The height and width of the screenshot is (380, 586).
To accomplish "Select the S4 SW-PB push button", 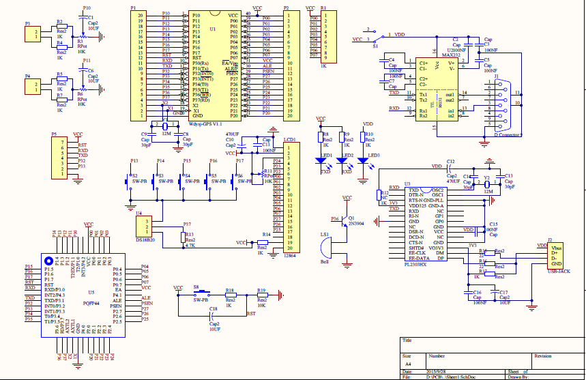I will [181, 182].
